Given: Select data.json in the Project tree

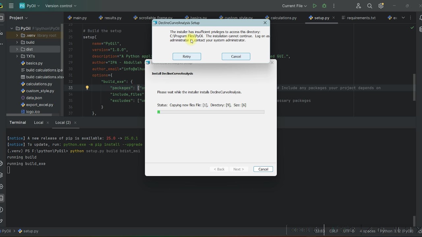Looking at the screenshot, I should pos(31,97).
